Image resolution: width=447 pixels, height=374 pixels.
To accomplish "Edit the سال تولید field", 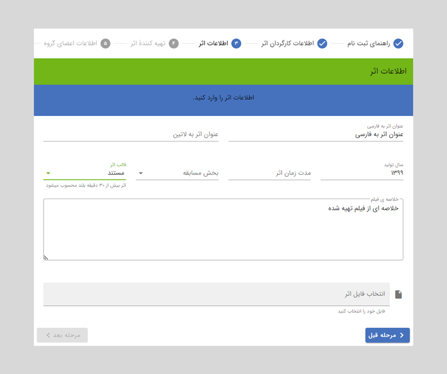I will [x=361, y=173].
